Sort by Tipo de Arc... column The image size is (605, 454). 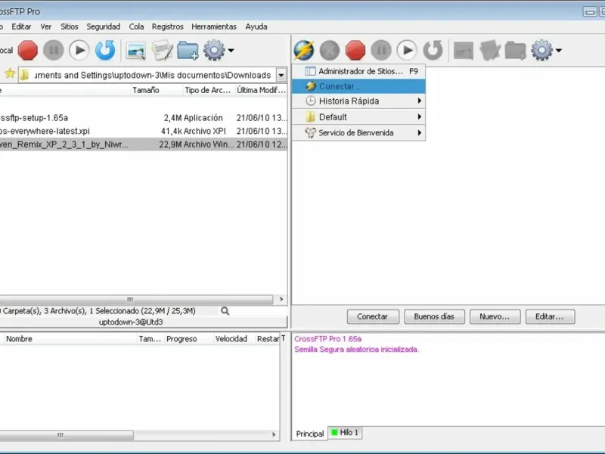[x=207, y=90]
